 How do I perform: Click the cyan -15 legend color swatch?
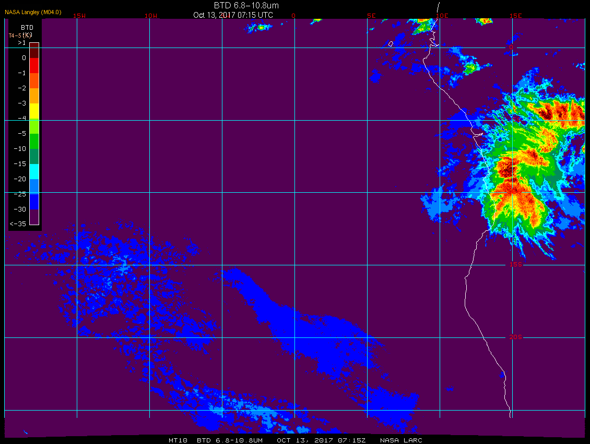34,172
